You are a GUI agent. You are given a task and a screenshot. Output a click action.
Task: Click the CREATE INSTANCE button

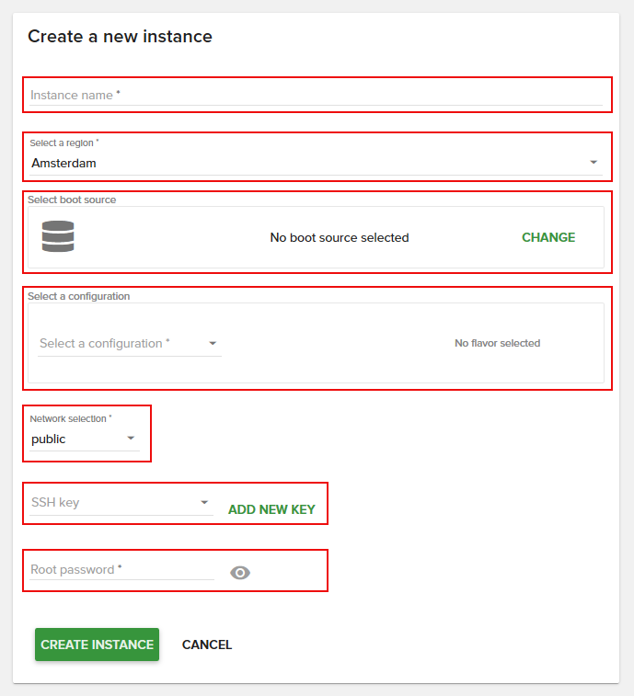[x=97, y=645]
